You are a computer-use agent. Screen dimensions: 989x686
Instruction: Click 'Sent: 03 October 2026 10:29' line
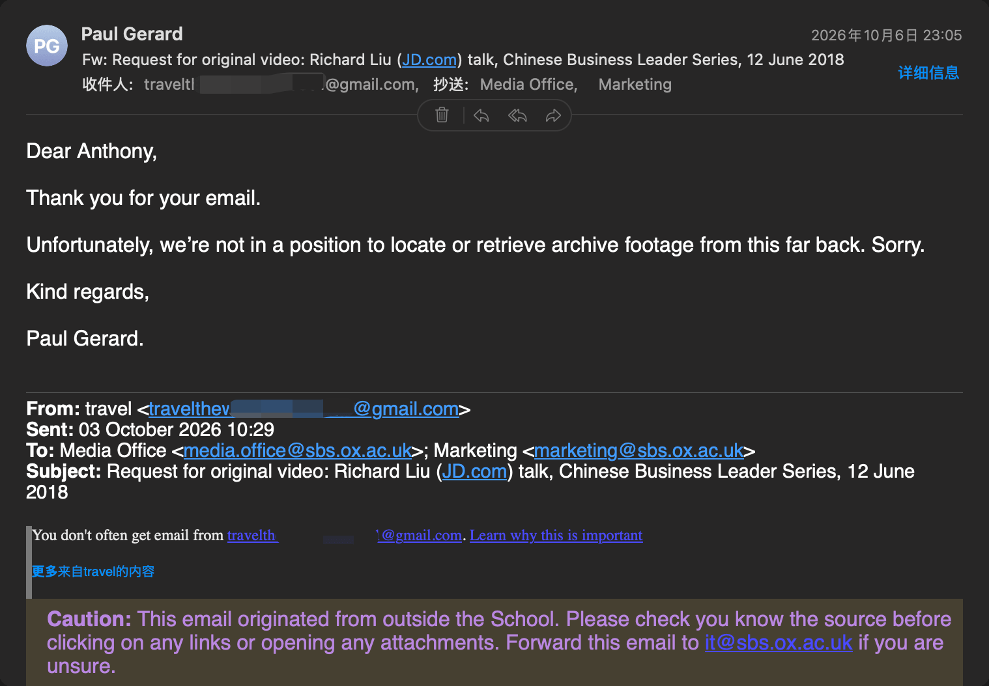150,430
